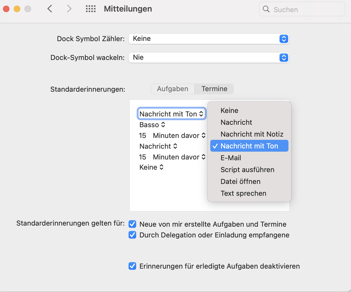
Task: Click the forward navigation arrow
Action: (69, 9)
